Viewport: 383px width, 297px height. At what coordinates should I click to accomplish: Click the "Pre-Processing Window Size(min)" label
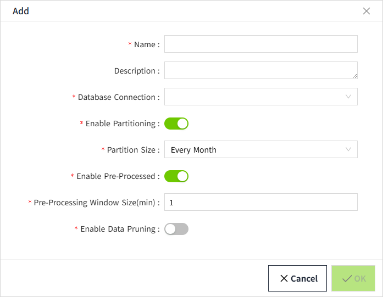coord(95,203)
